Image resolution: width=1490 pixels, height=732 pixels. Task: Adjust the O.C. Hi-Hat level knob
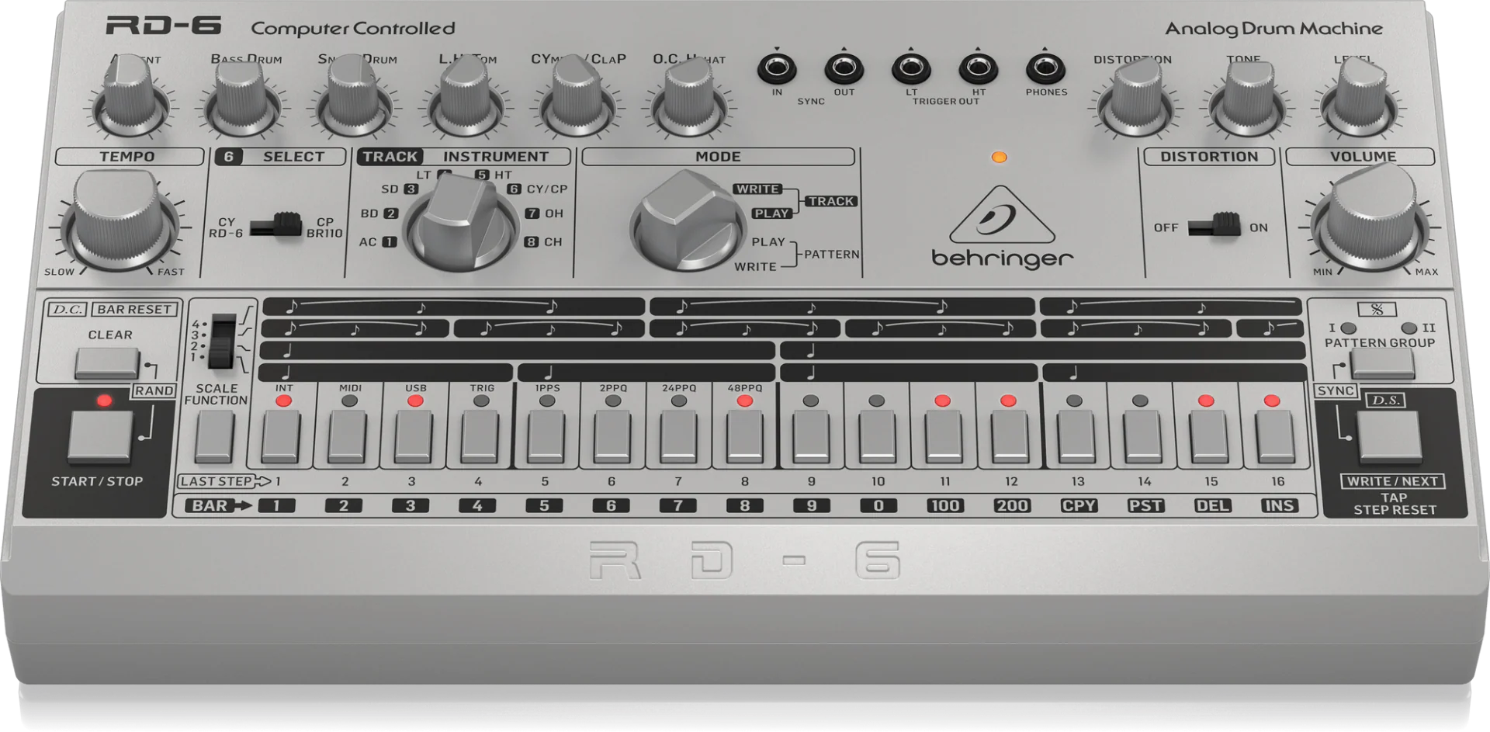[x=690, y=98]
